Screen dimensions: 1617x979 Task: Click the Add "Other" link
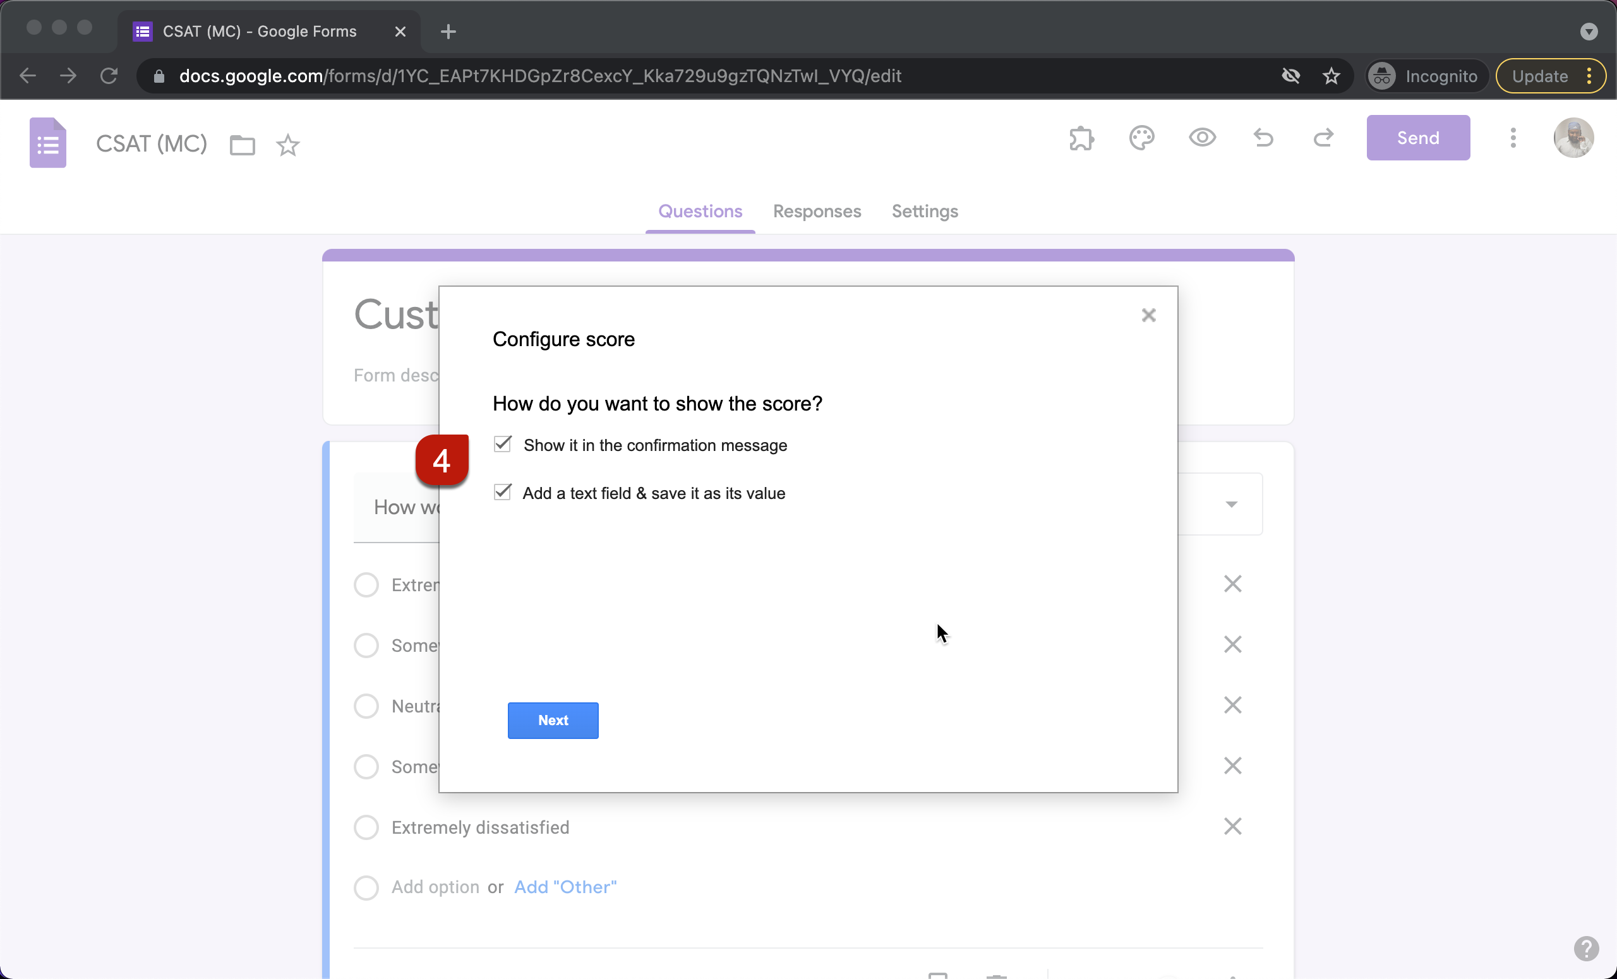point(565,887)
